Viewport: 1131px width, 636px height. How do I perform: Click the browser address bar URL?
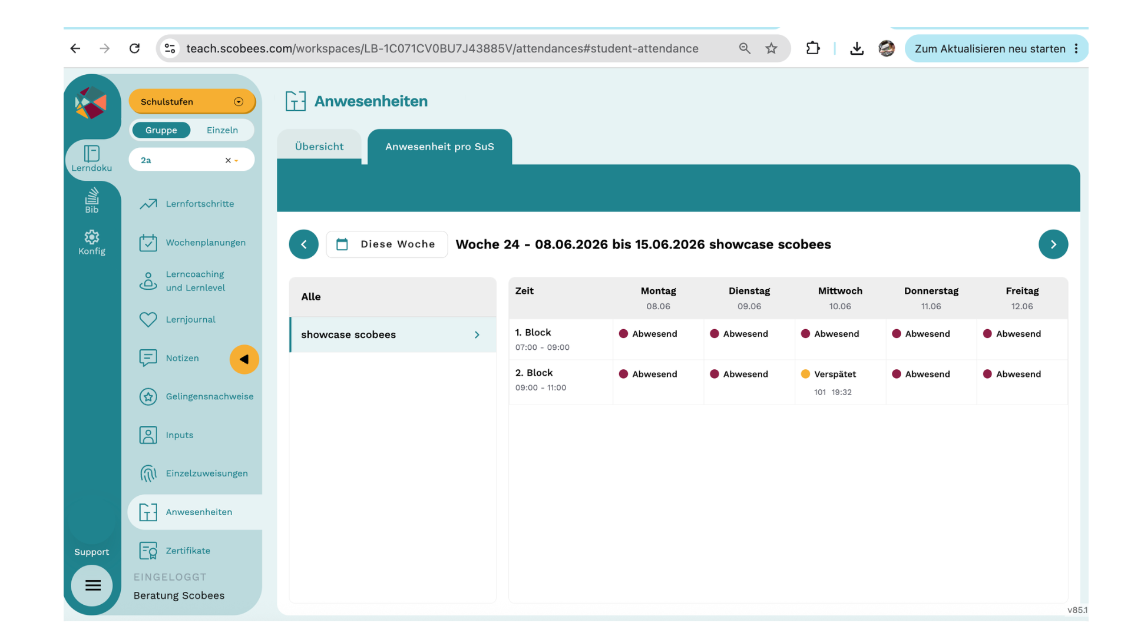click(x=442, y=48)
